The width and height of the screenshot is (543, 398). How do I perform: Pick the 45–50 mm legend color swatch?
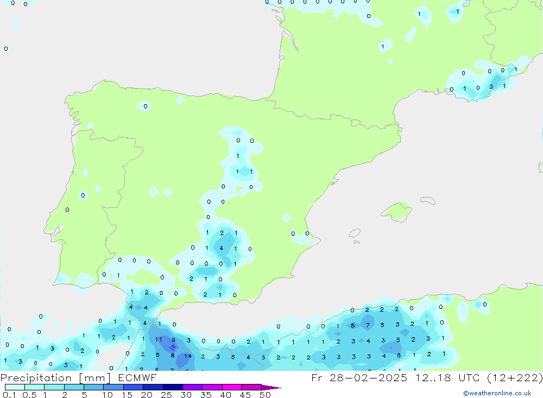[252, 387]
